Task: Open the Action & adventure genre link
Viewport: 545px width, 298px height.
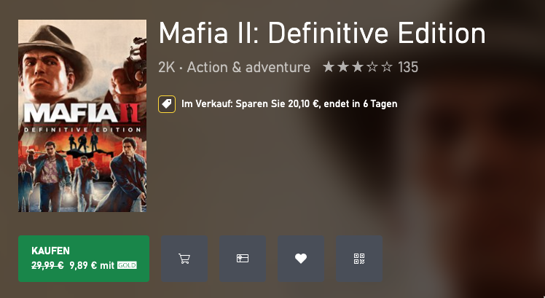Action: pos(248,67)
